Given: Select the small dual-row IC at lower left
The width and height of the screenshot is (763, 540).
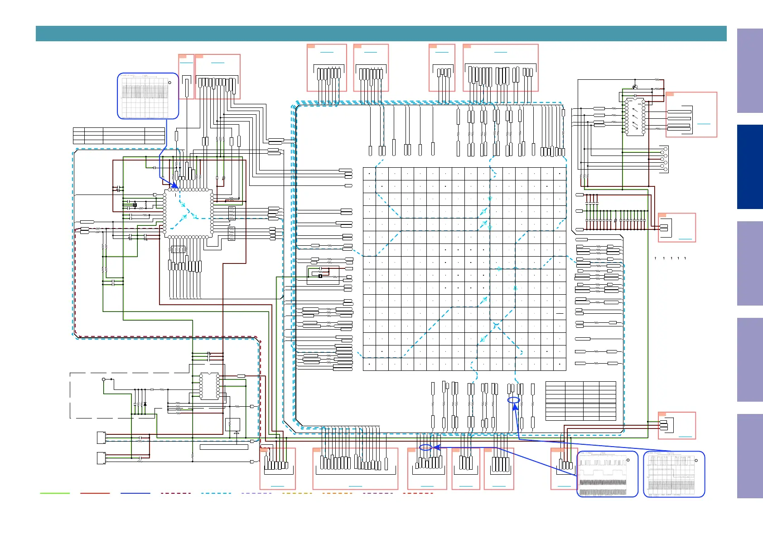Looking at the screenshot, I should point(209,386).
